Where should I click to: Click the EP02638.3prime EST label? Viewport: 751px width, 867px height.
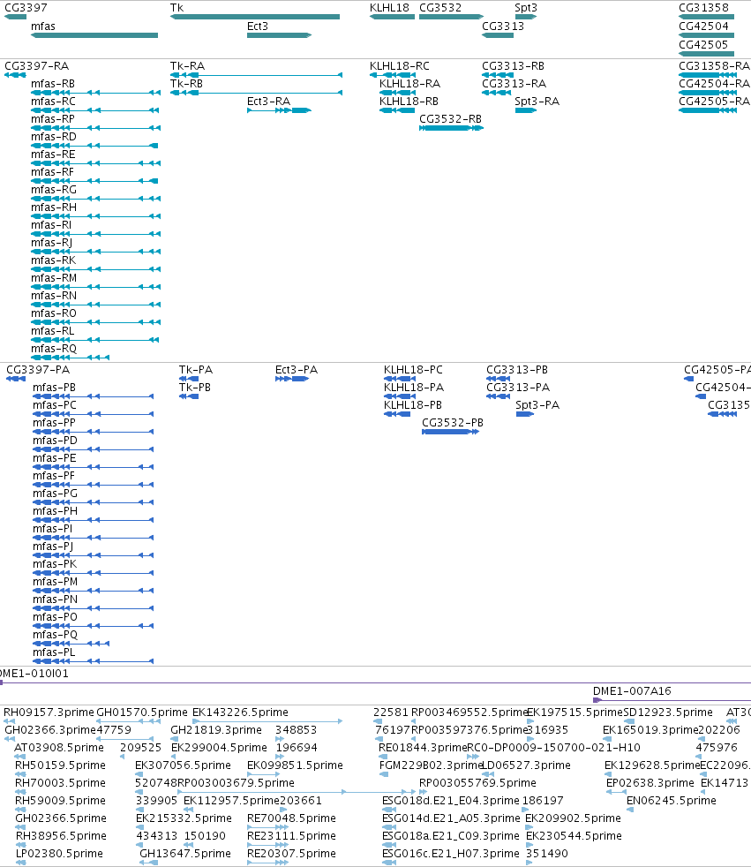pos(650,783)
